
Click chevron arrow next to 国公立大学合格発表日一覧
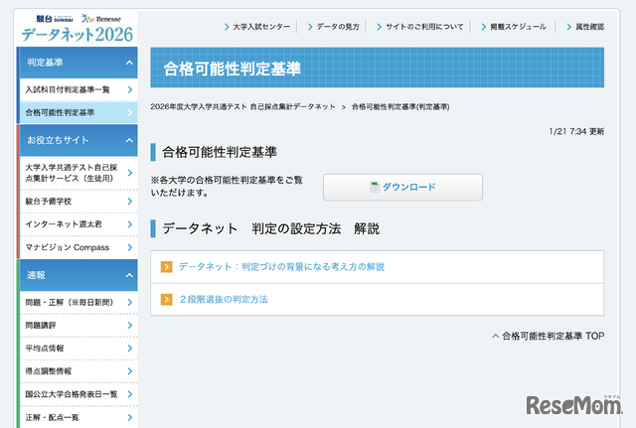[x=130, y=394]
